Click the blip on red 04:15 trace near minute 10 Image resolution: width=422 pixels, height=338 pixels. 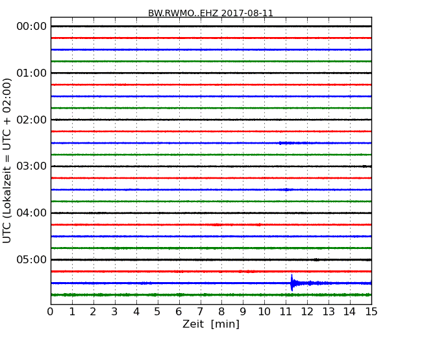tap(259, 224)
